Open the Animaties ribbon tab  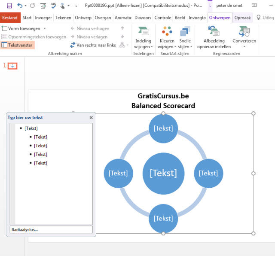tap(123, 18)
